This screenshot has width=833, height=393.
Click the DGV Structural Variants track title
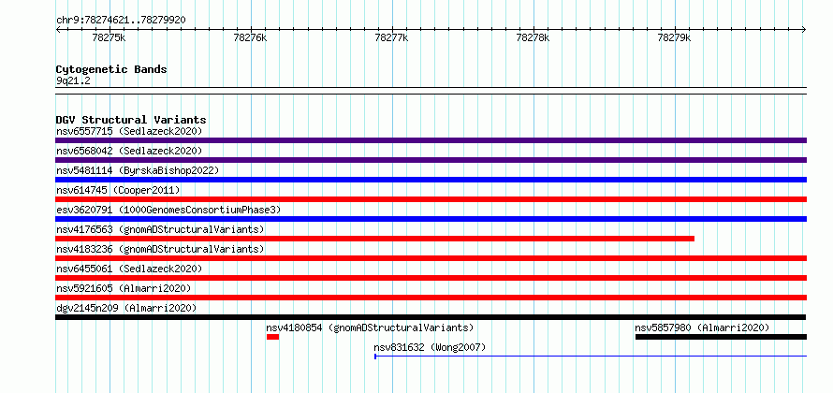131,120
